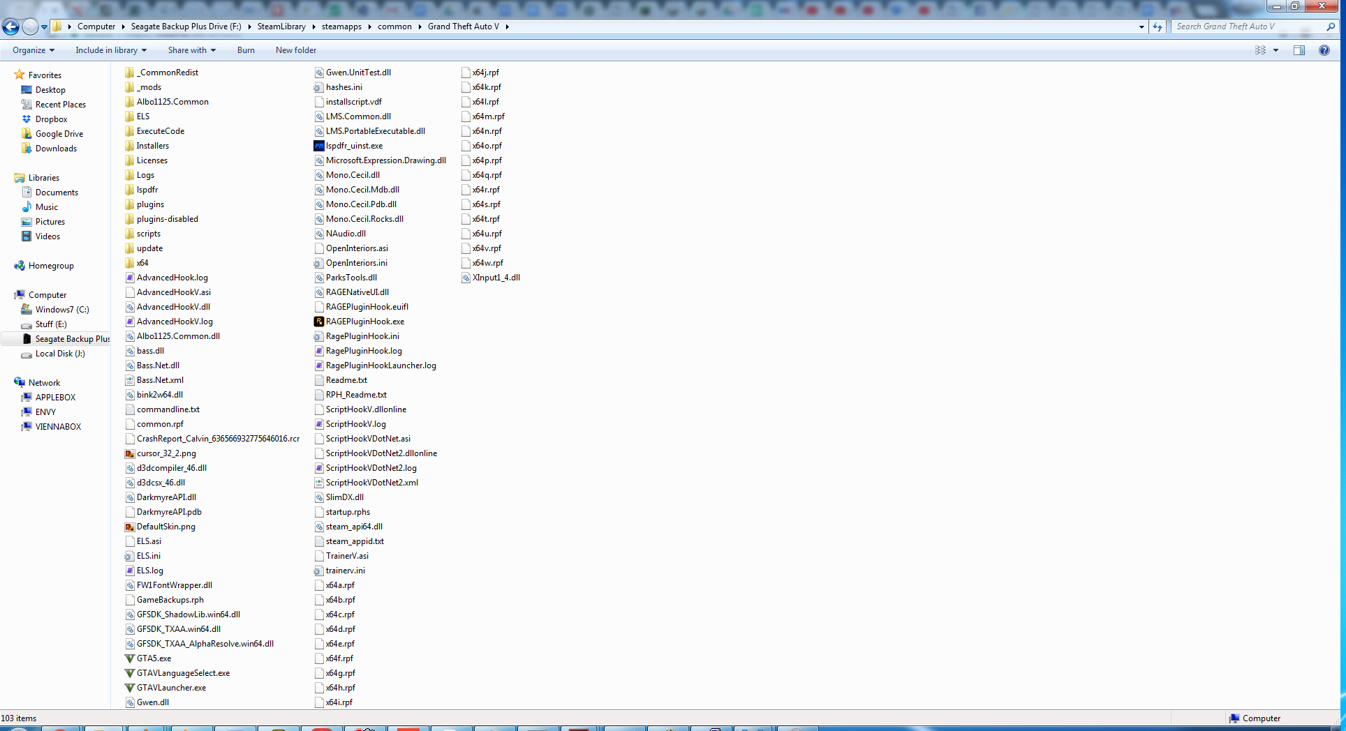Select the GTA5.exe application icon
Screen dimensions: 1346x731
point(130,658)
